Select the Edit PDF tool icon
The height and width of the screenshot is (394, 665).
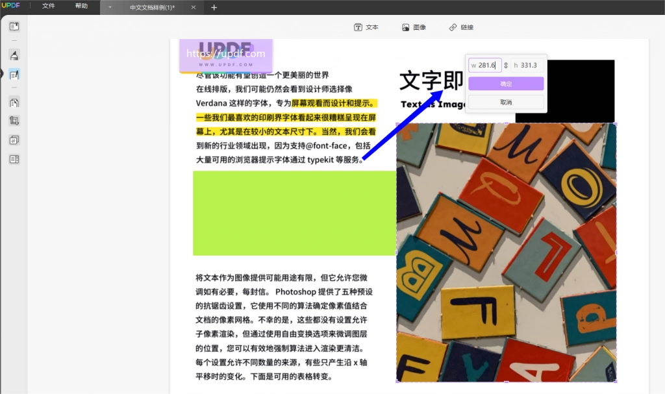(14, 75)
